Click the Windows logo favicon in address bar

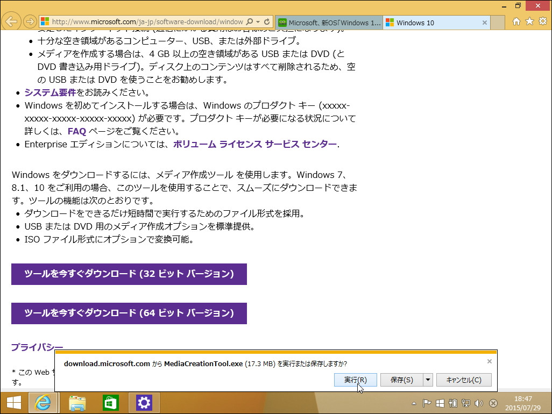coord(45,22)
